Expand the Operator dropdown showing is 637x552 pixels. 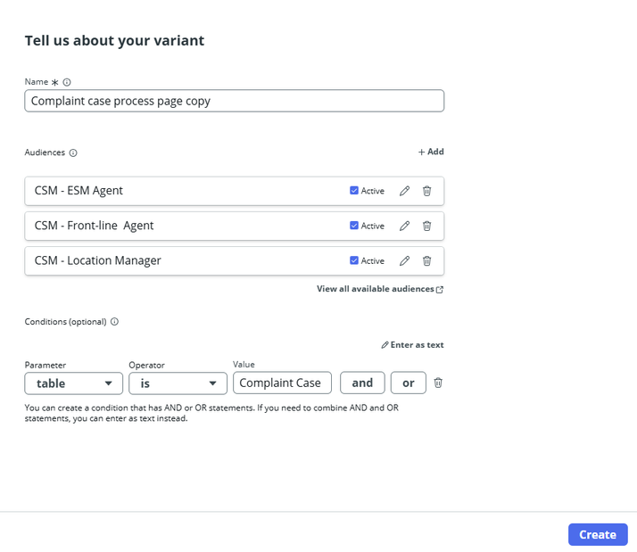[x=178, y=383]
